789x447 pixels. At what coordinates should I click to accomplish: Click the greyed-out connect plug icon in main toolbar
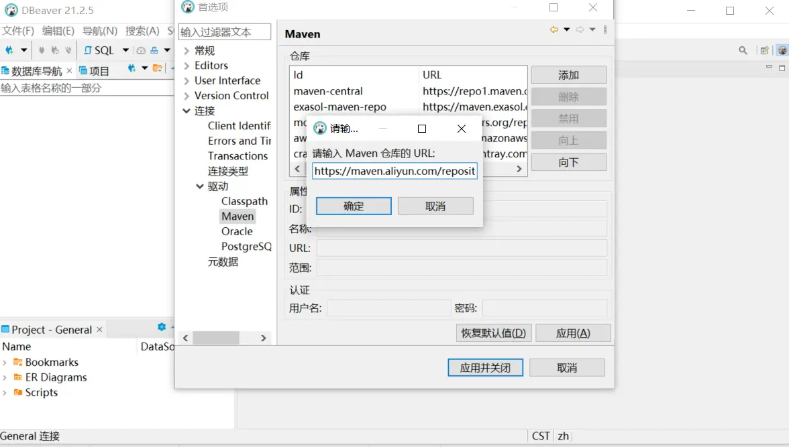pos(42,50)
